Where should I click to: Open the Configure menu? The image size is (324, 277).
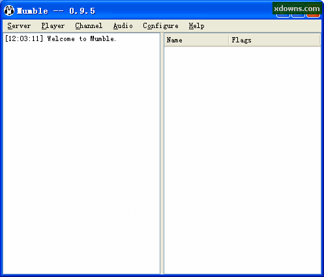click(x=160, y=26)
